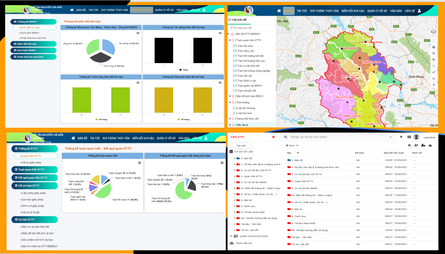This screenshot has width=445, height=254.
Task: Click the print icon on map toolbar
Action: click(434, 78)
